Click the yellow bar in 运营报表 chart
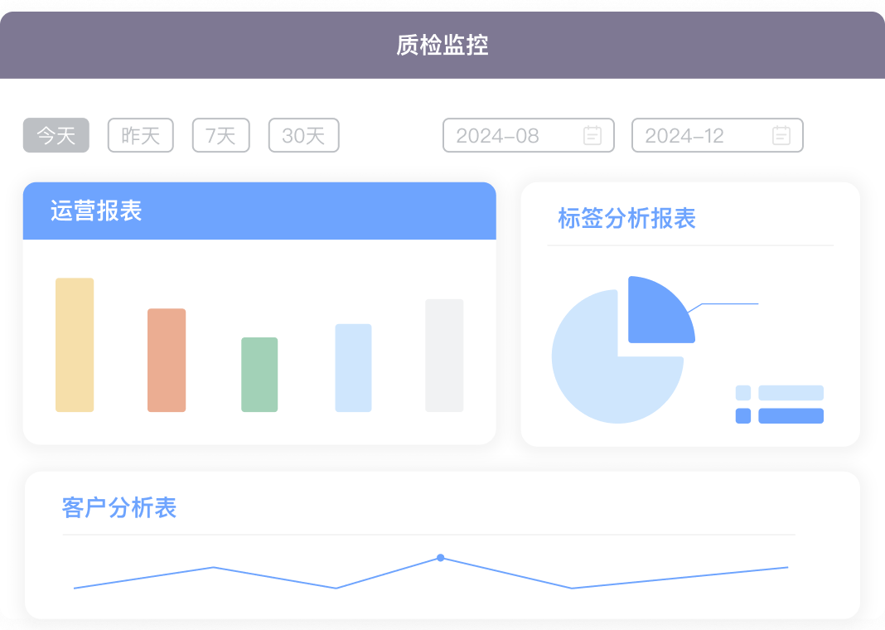885x630 pixels. [x=75, y=345]
